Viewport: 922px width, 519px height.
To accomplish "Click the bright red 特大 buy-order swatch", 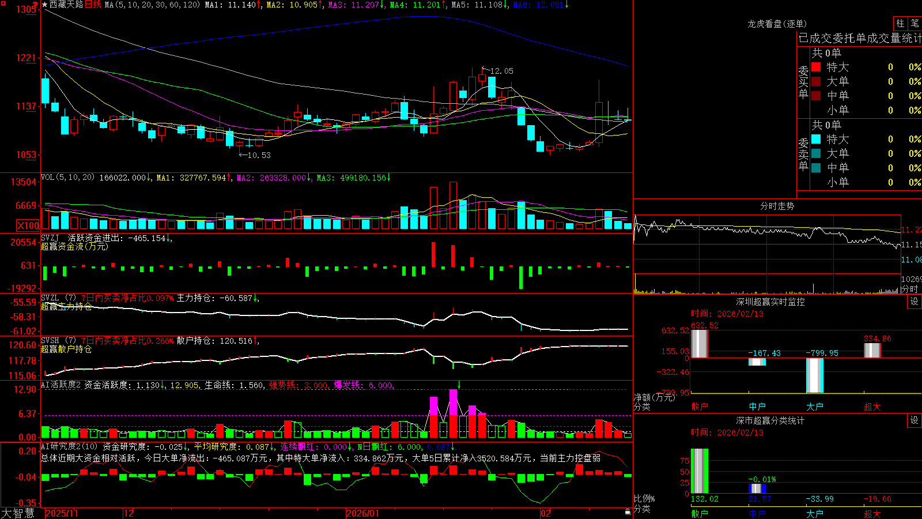I will tap(816, 67).
